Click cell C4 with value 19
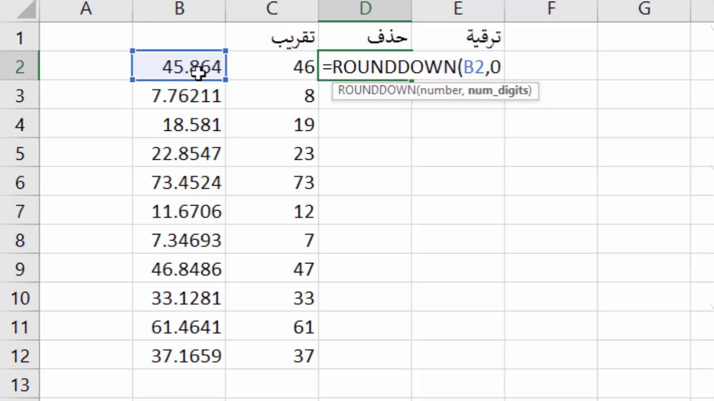This screenshot has height=401, width=714. [x=272, y=124]
